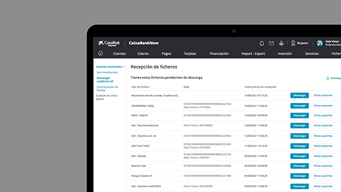Open Otras opciones for Extr. Tarjetas
The height and width of the screenshot is (192, 341).
pyautogui.click(x=326, y=156)
